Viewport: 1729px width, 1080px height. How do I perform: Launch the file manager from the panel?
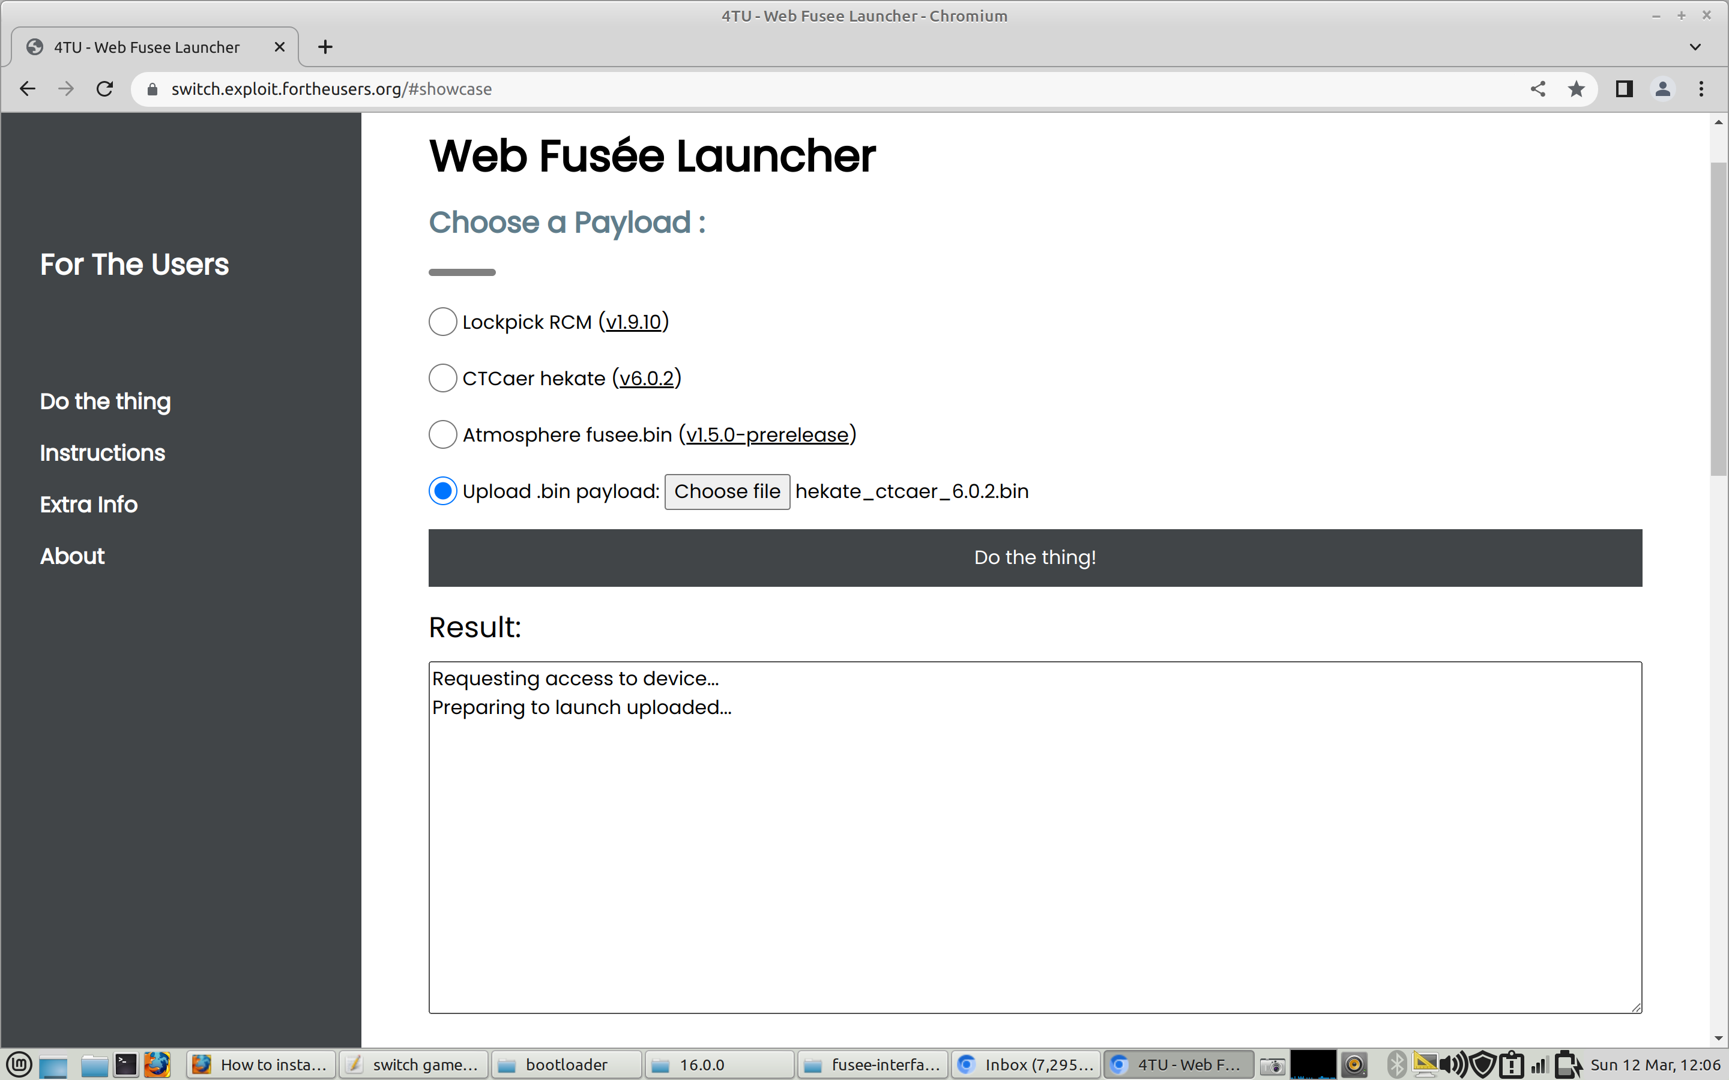pos(94,1065)
